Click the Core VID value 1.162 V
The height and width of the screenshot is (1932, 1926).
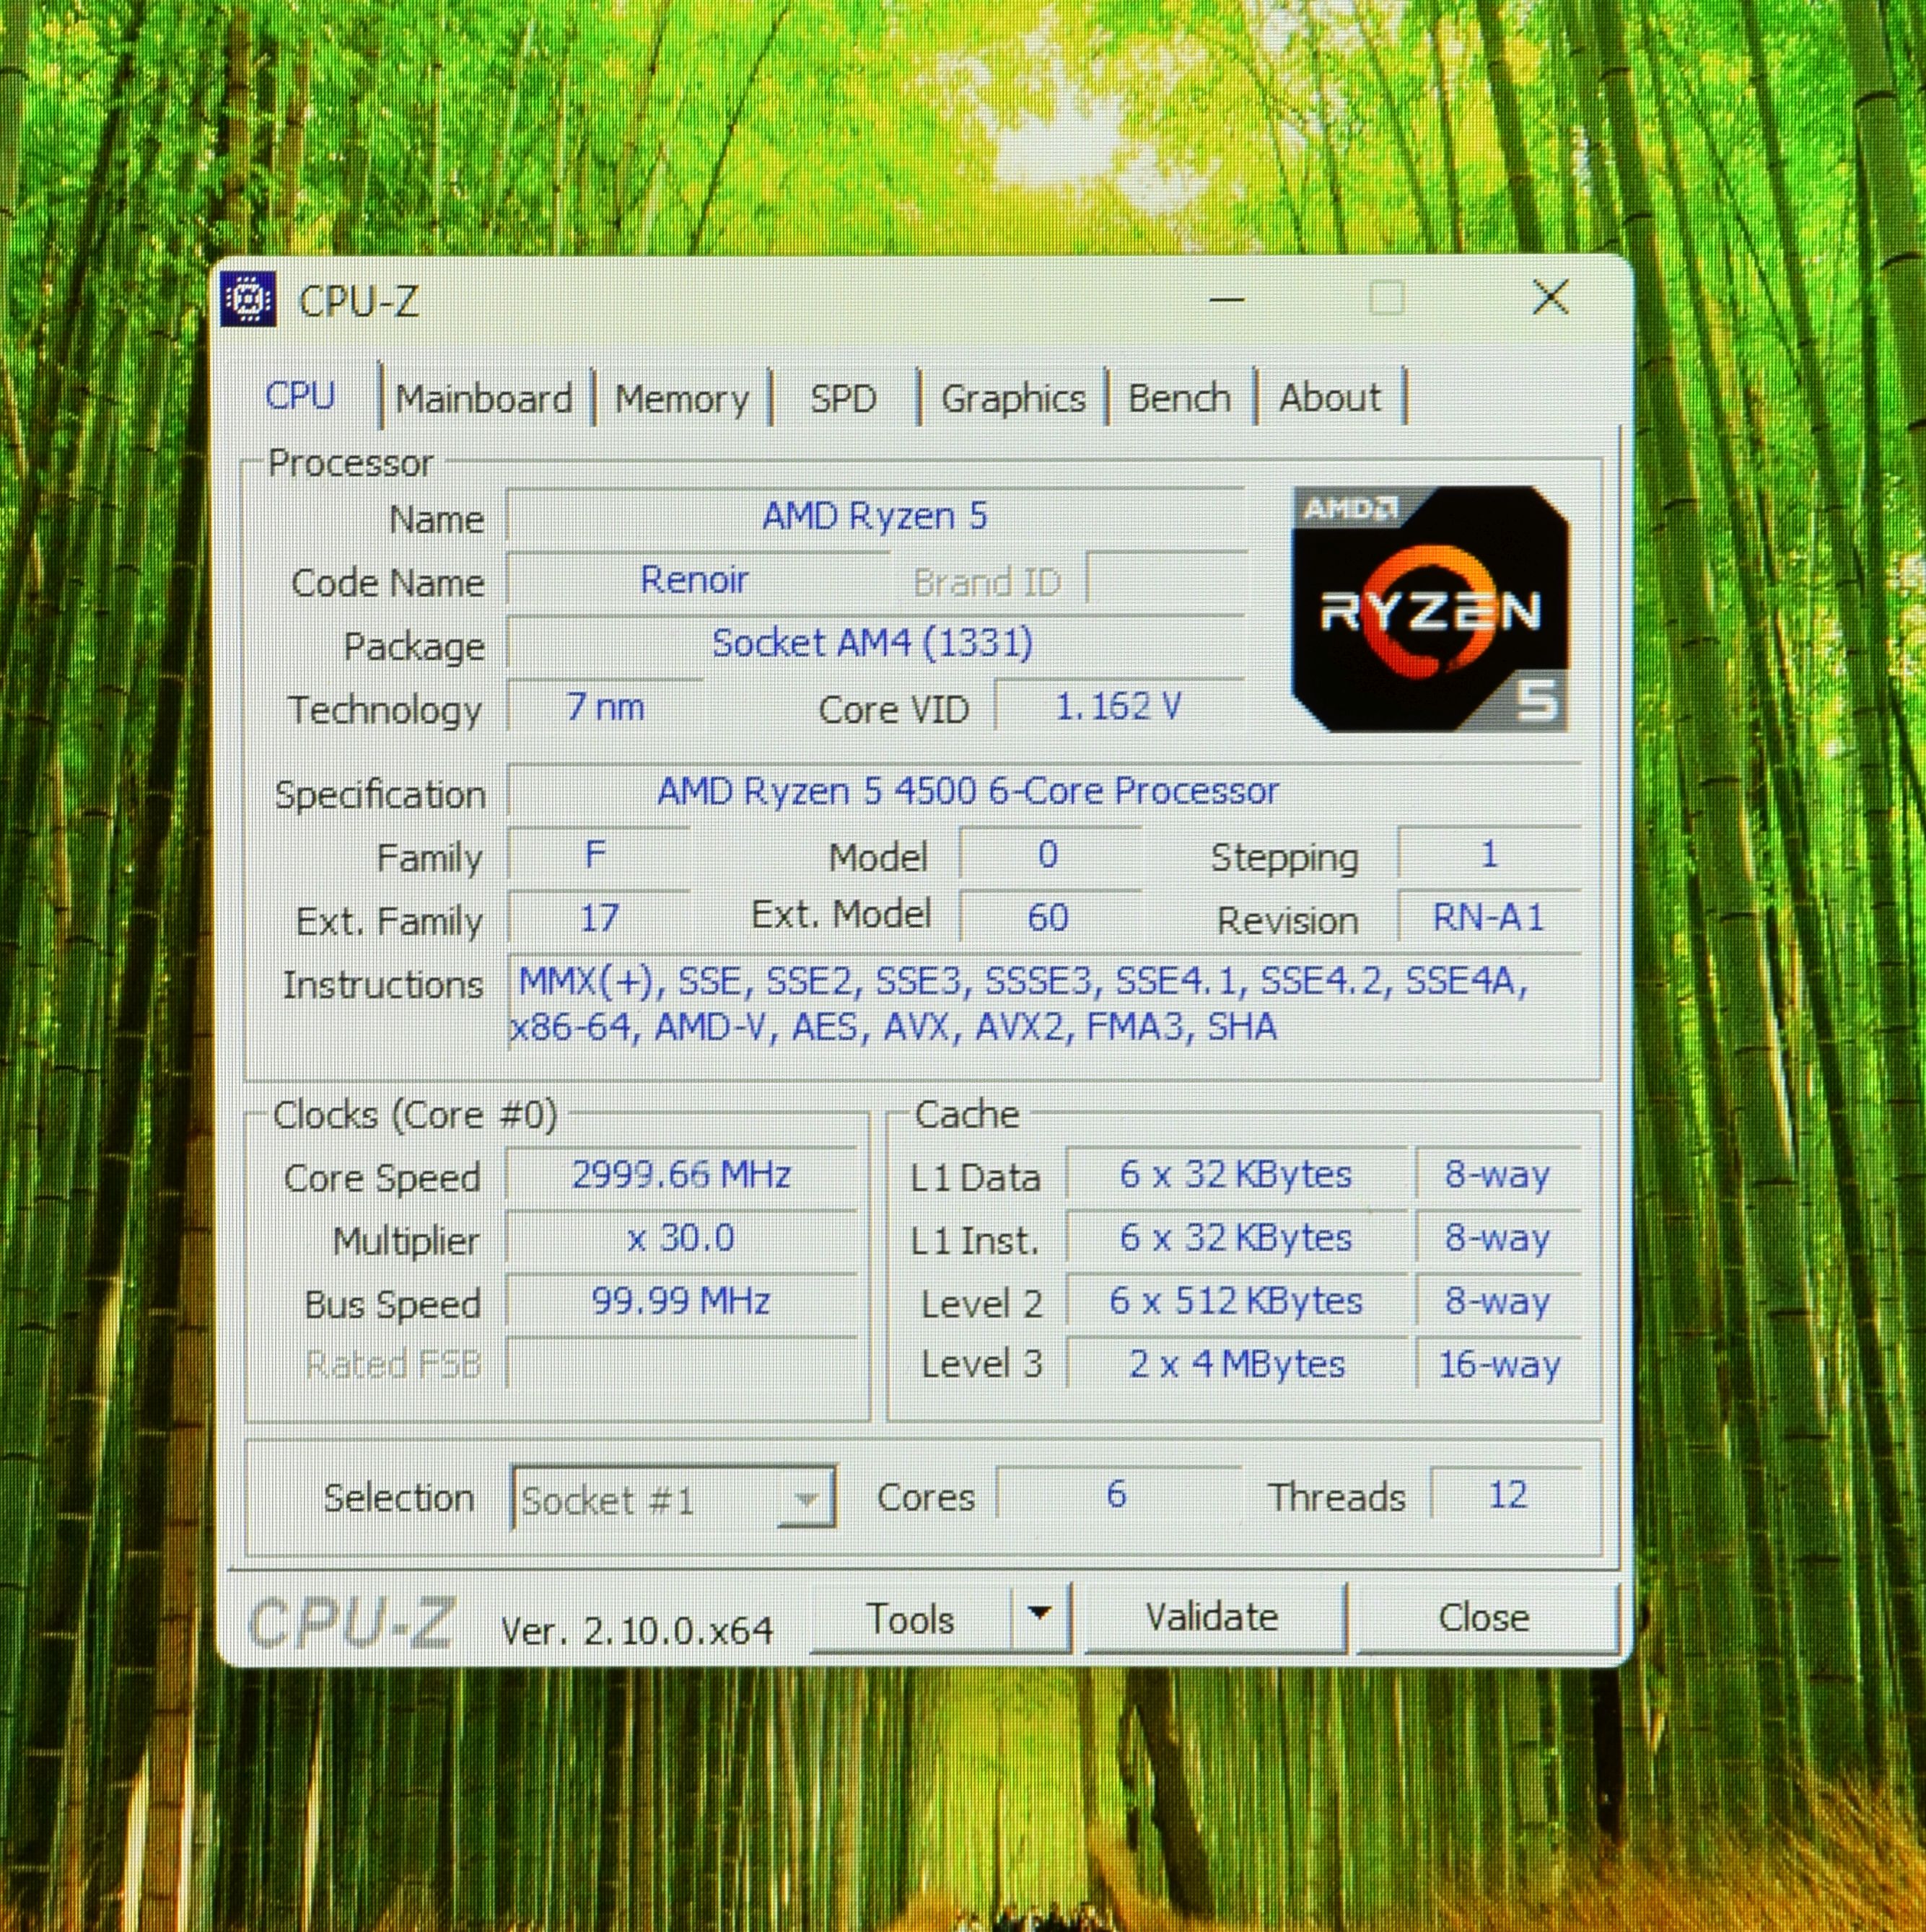point(1119,707)
